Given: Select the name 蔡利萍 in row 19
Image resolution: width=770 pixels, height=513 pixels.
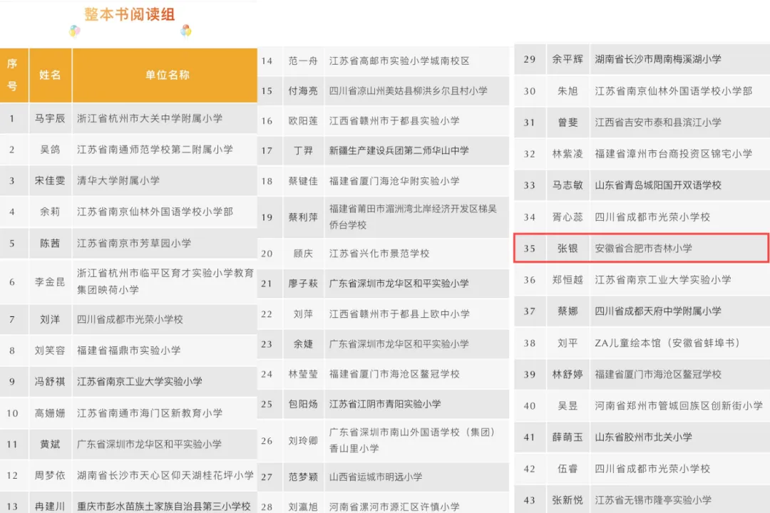Looking at the screenshot, I should click(x=302, y=216).
